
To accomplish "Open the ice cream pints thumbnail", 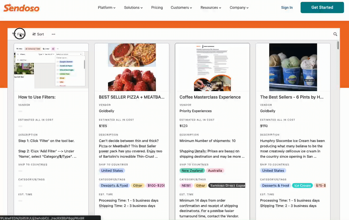I will click(x=293, y=67).
